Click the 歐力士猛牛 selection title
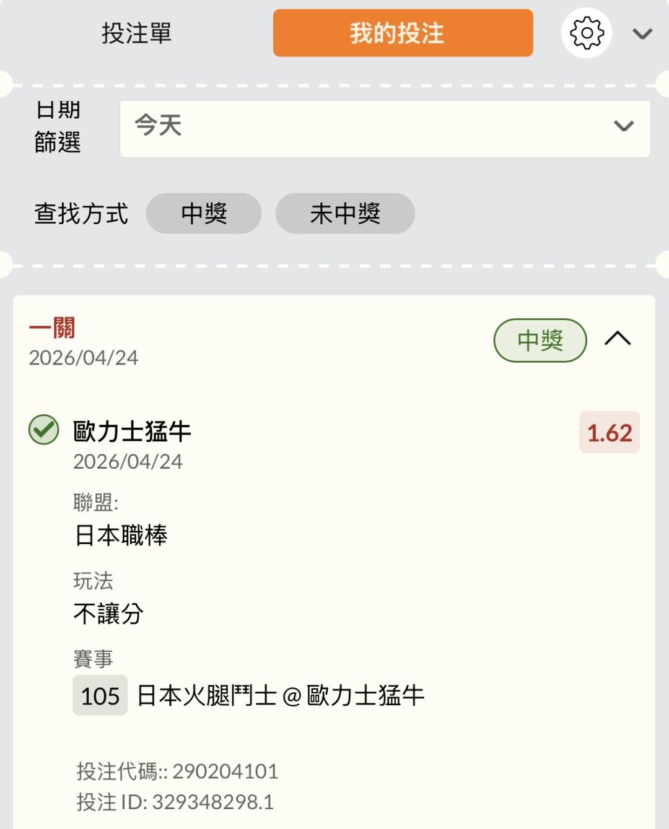 click(x=132, y=432)
